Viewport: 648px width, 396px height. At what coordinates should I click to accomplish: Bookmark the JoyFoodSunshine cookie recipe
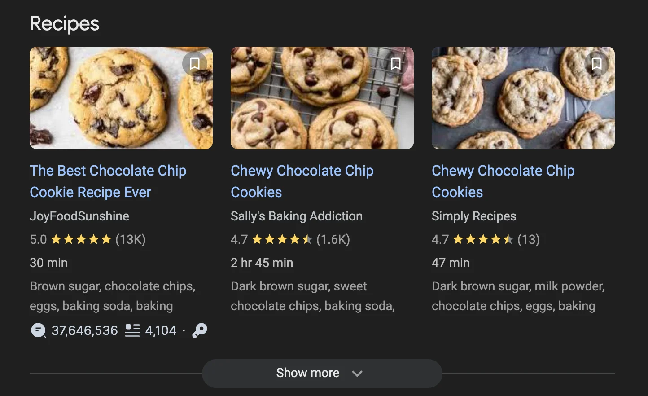coord(195,64)
